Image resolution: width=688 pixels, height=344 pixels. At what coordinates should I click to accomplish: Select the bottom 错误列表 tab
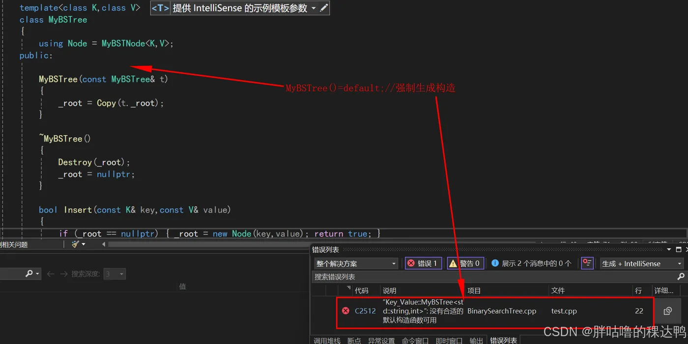(x=503, y=340)
